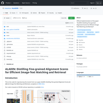Screen dimensions: 103x103
Task: Click Sign in link
Action: [x=92, y=3]
